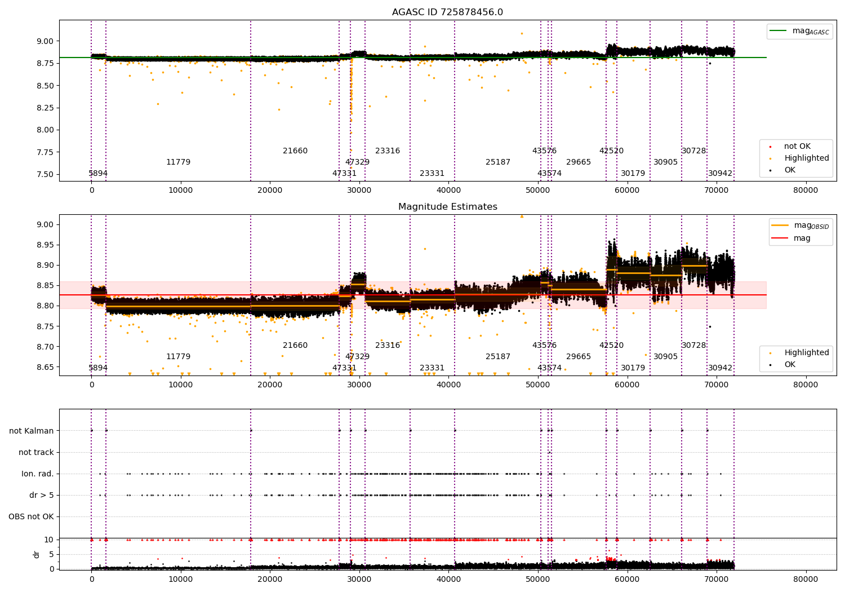Click the 80000 x-tick of the top plot
845x592 pixels.
click(x=806, y=191)
